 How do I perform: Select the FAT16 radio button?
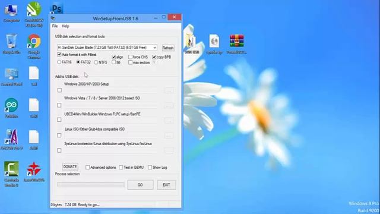pyautogui.click(x=59, y=62)
